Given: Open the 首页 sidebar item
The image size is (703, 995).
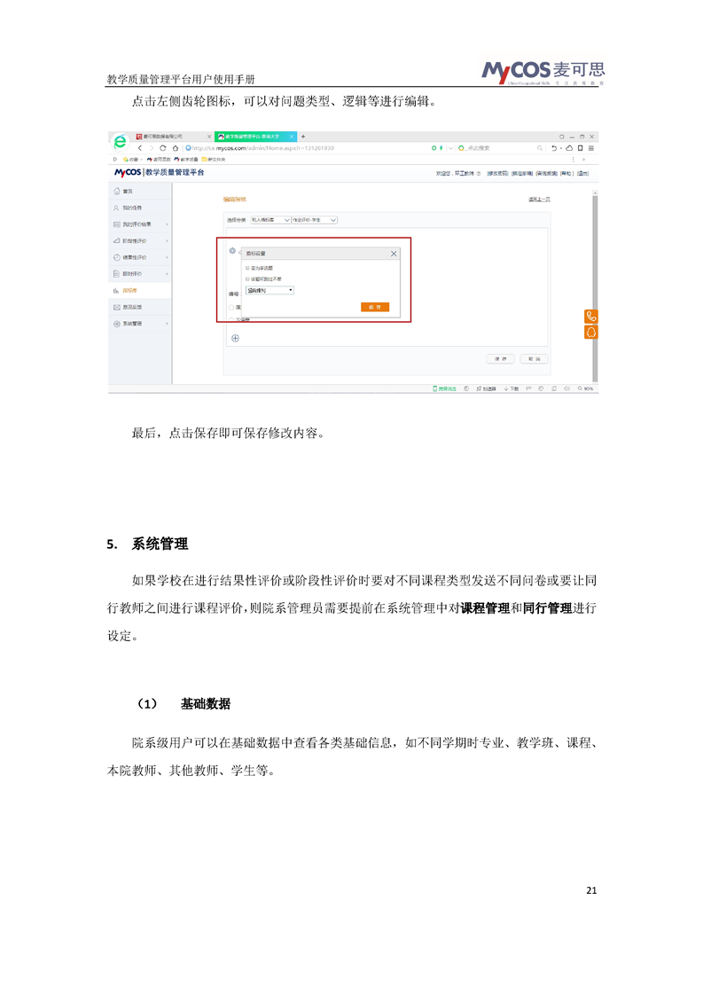Looking at the screenshot, I should coord(139,191).
